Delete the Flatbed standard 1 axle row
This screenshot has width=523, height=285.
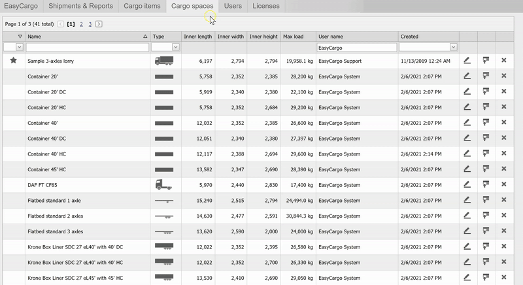coord(503,200)
